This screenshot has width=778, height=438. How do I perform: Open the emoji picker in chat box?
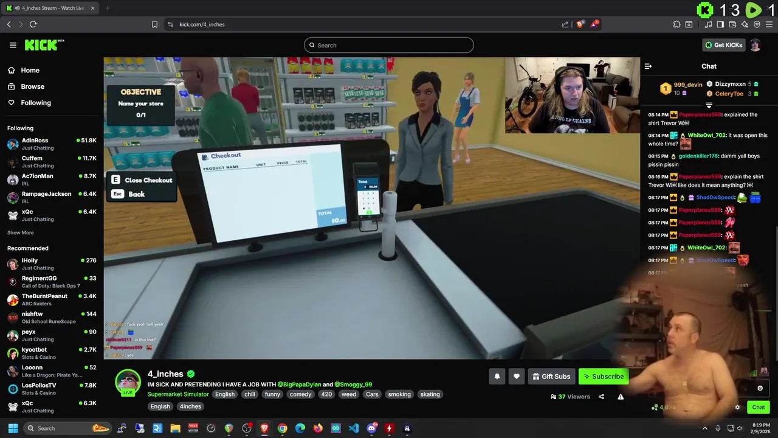760,388
